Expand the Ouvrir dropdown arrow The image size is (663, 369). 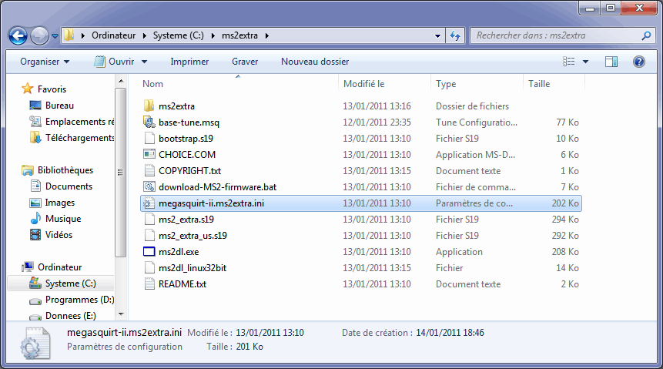144,62
